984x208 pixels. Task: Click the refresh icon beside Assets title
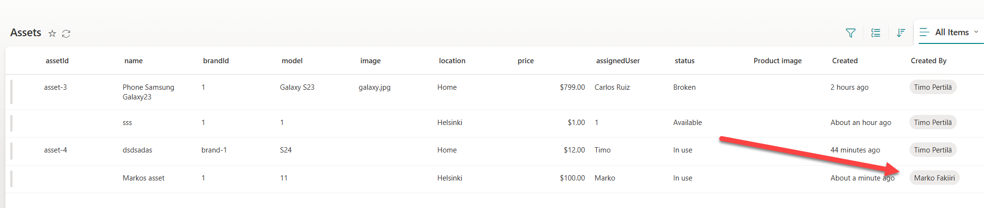point(66,33)
